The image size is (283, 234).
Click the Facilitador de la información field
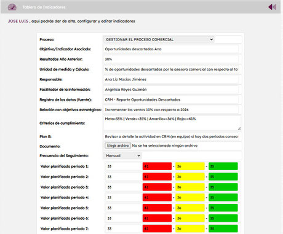click(x=171, y=90)
